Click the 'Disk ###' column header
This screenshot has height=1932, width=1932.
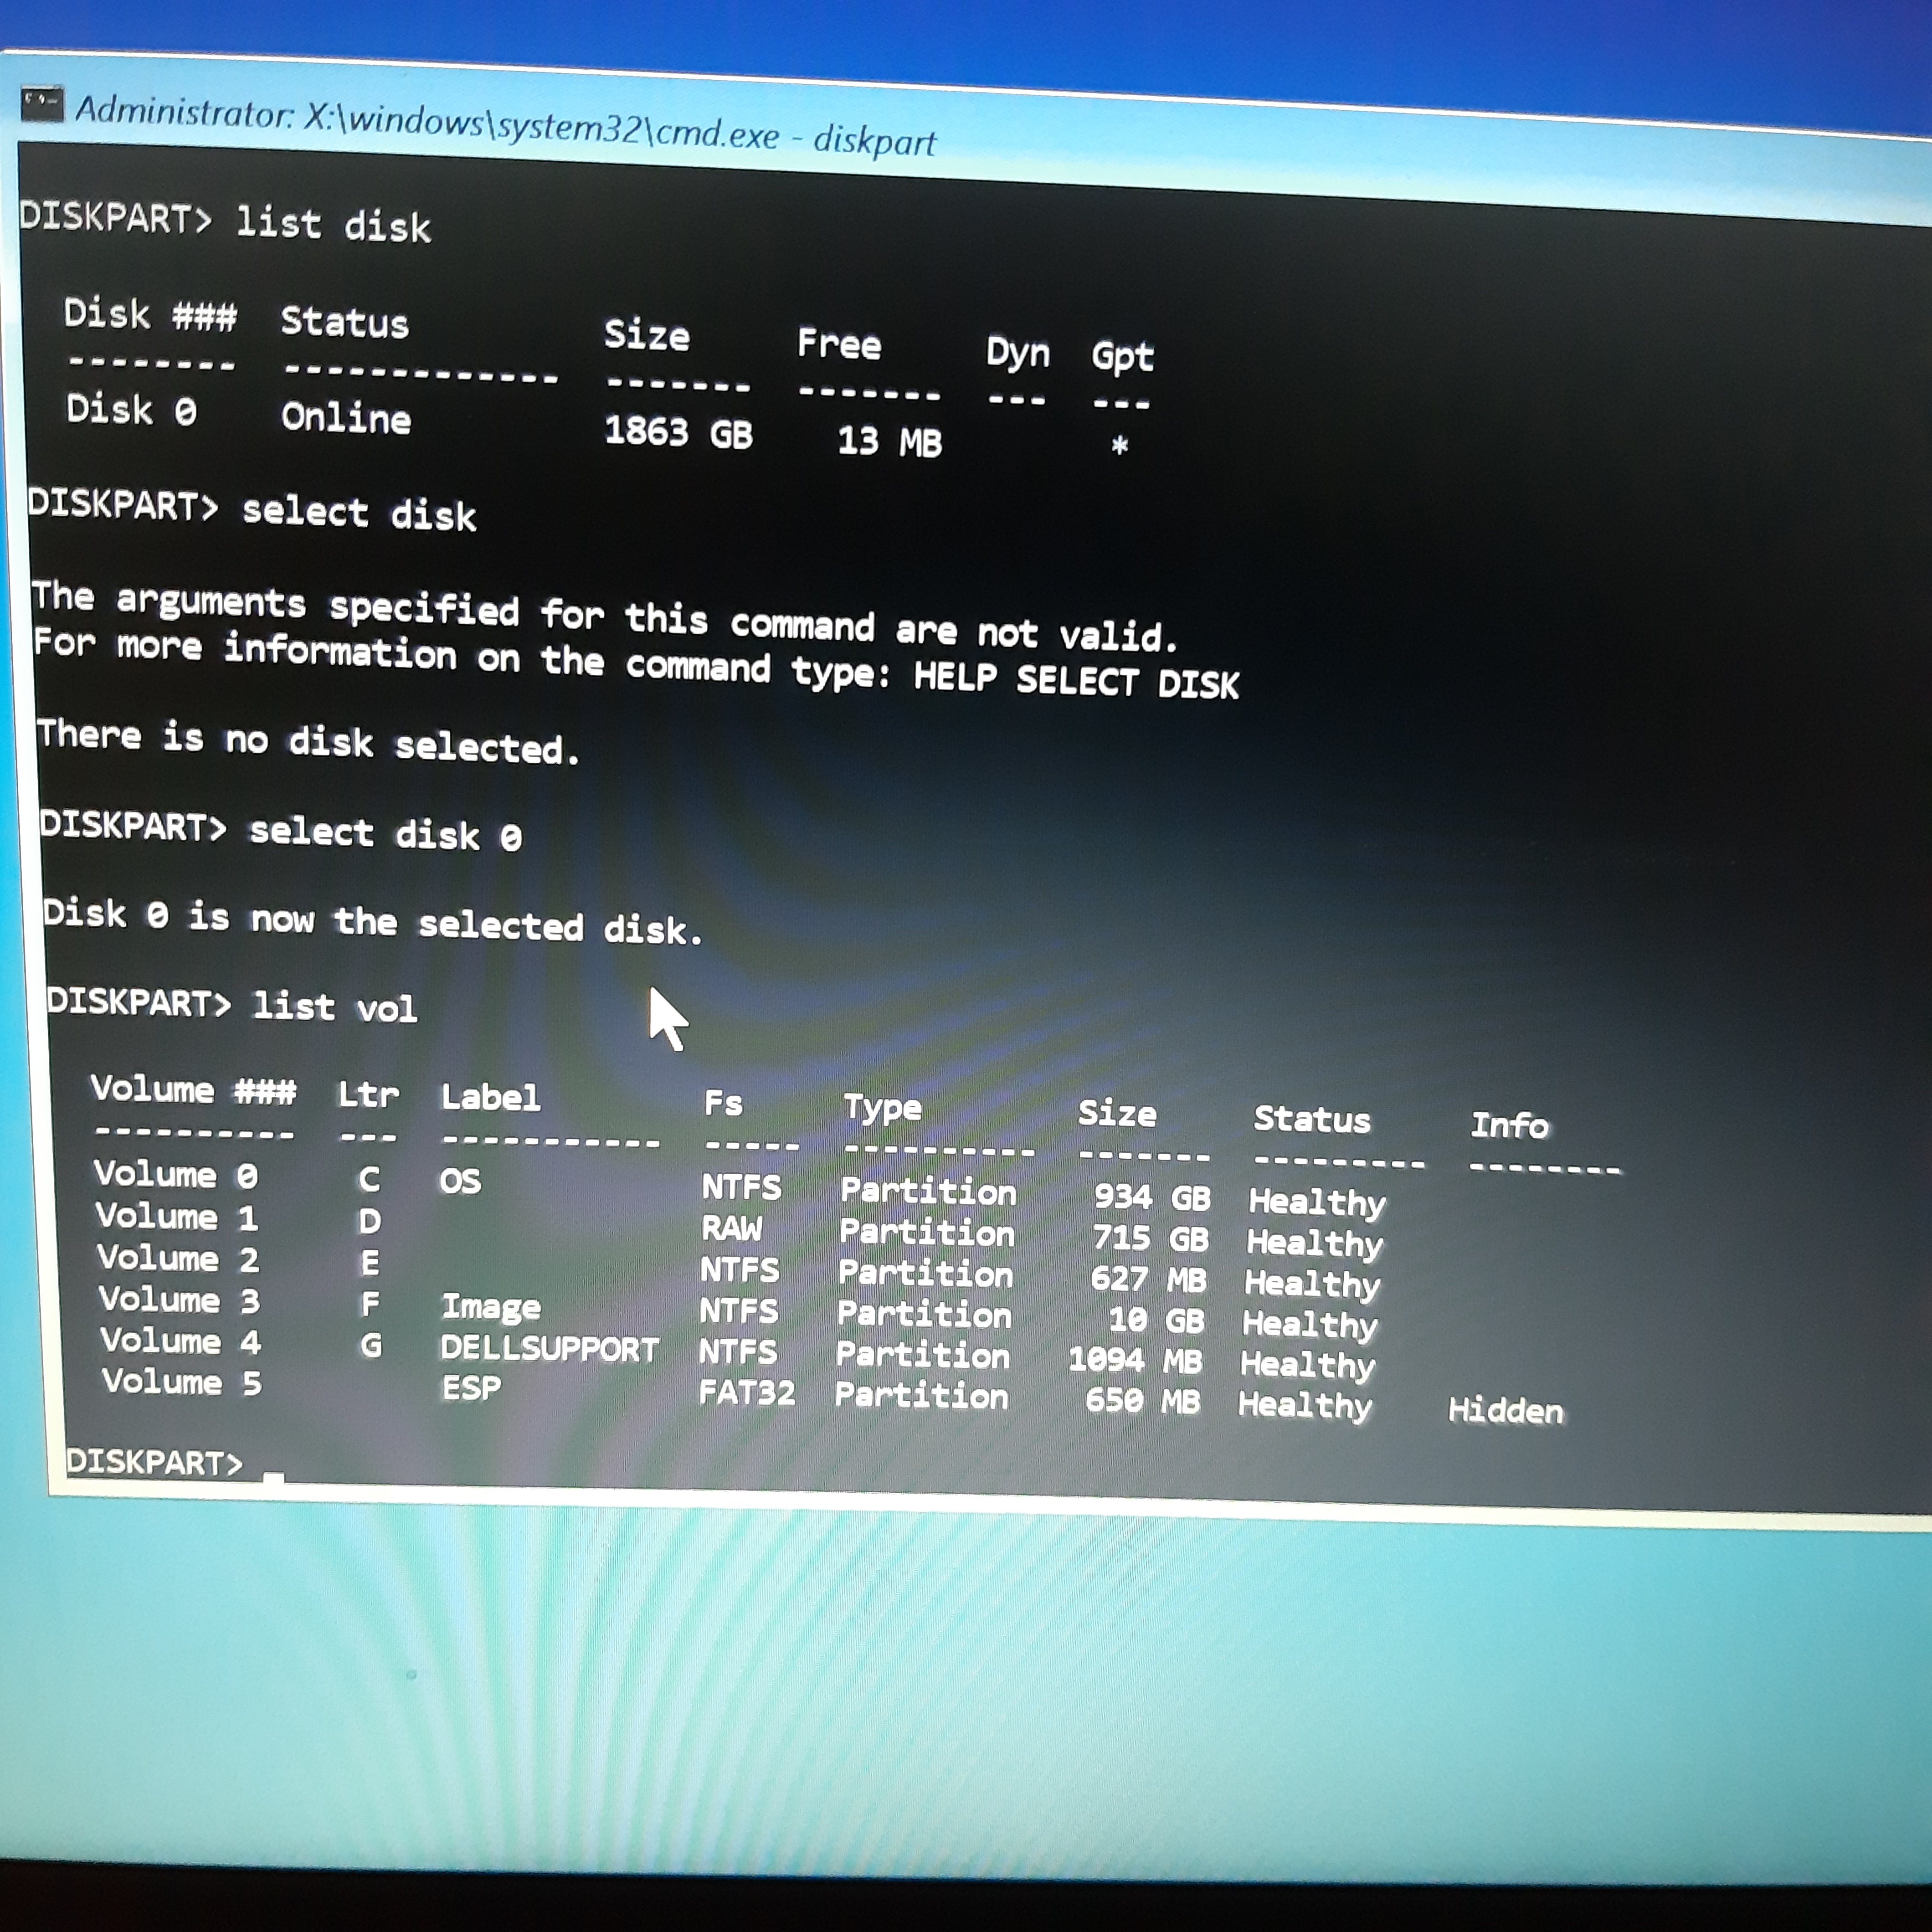pyautogui.click(x=150, y=315)
